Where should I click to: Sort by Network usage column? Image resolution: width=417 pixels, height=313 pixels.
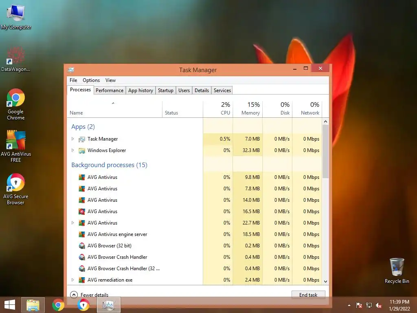pos(307,109)
